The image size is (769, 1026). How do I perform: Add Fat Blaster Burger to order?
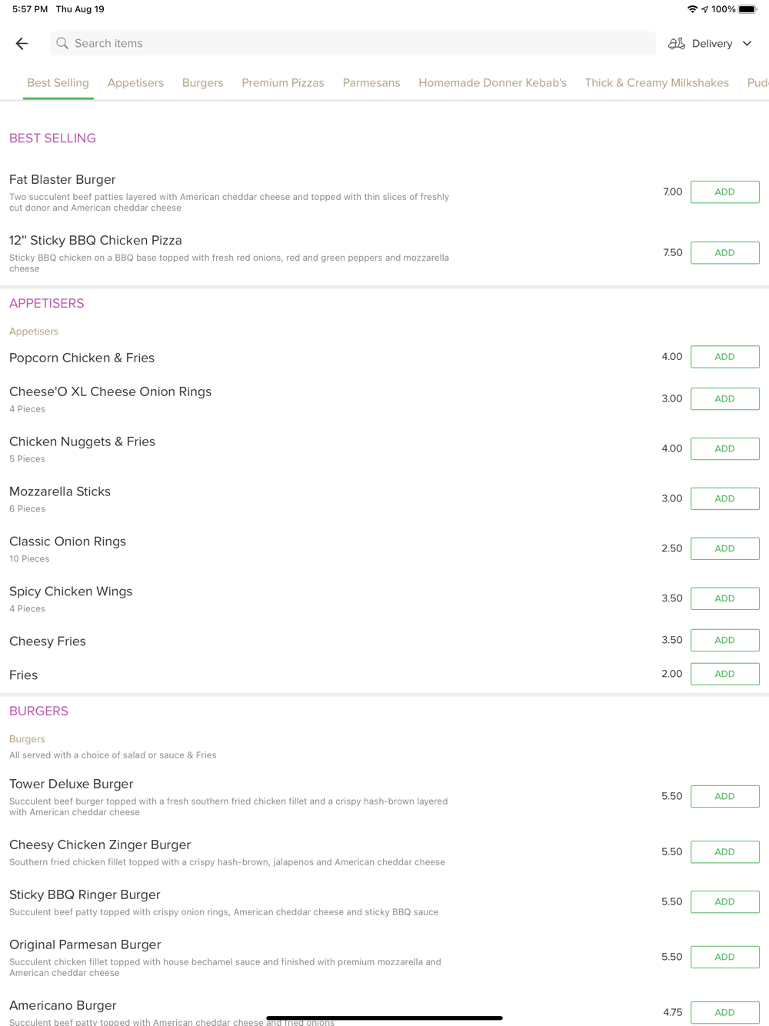(724, 192)
